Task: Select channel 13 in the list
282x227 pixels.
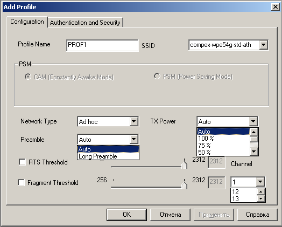Action: click(244, 199)
